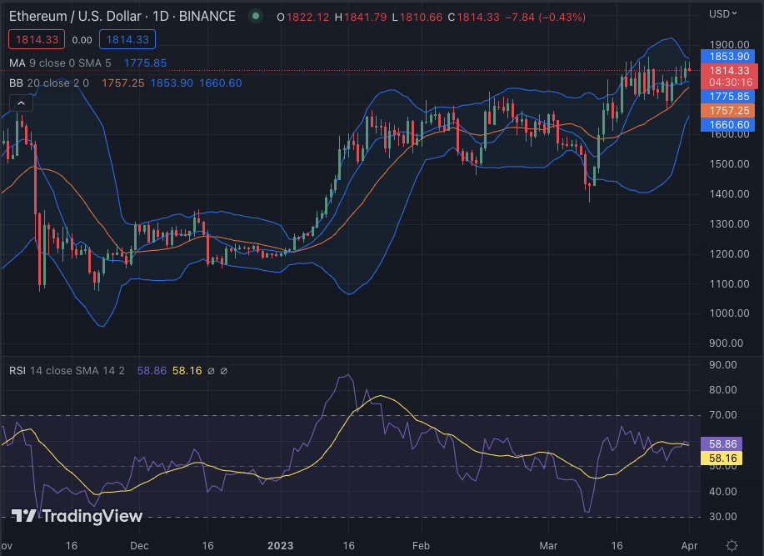The height and width of the screenshot is (556, 764).
Task: Click the open value O1822.12 in header
Action: (303, 17)
